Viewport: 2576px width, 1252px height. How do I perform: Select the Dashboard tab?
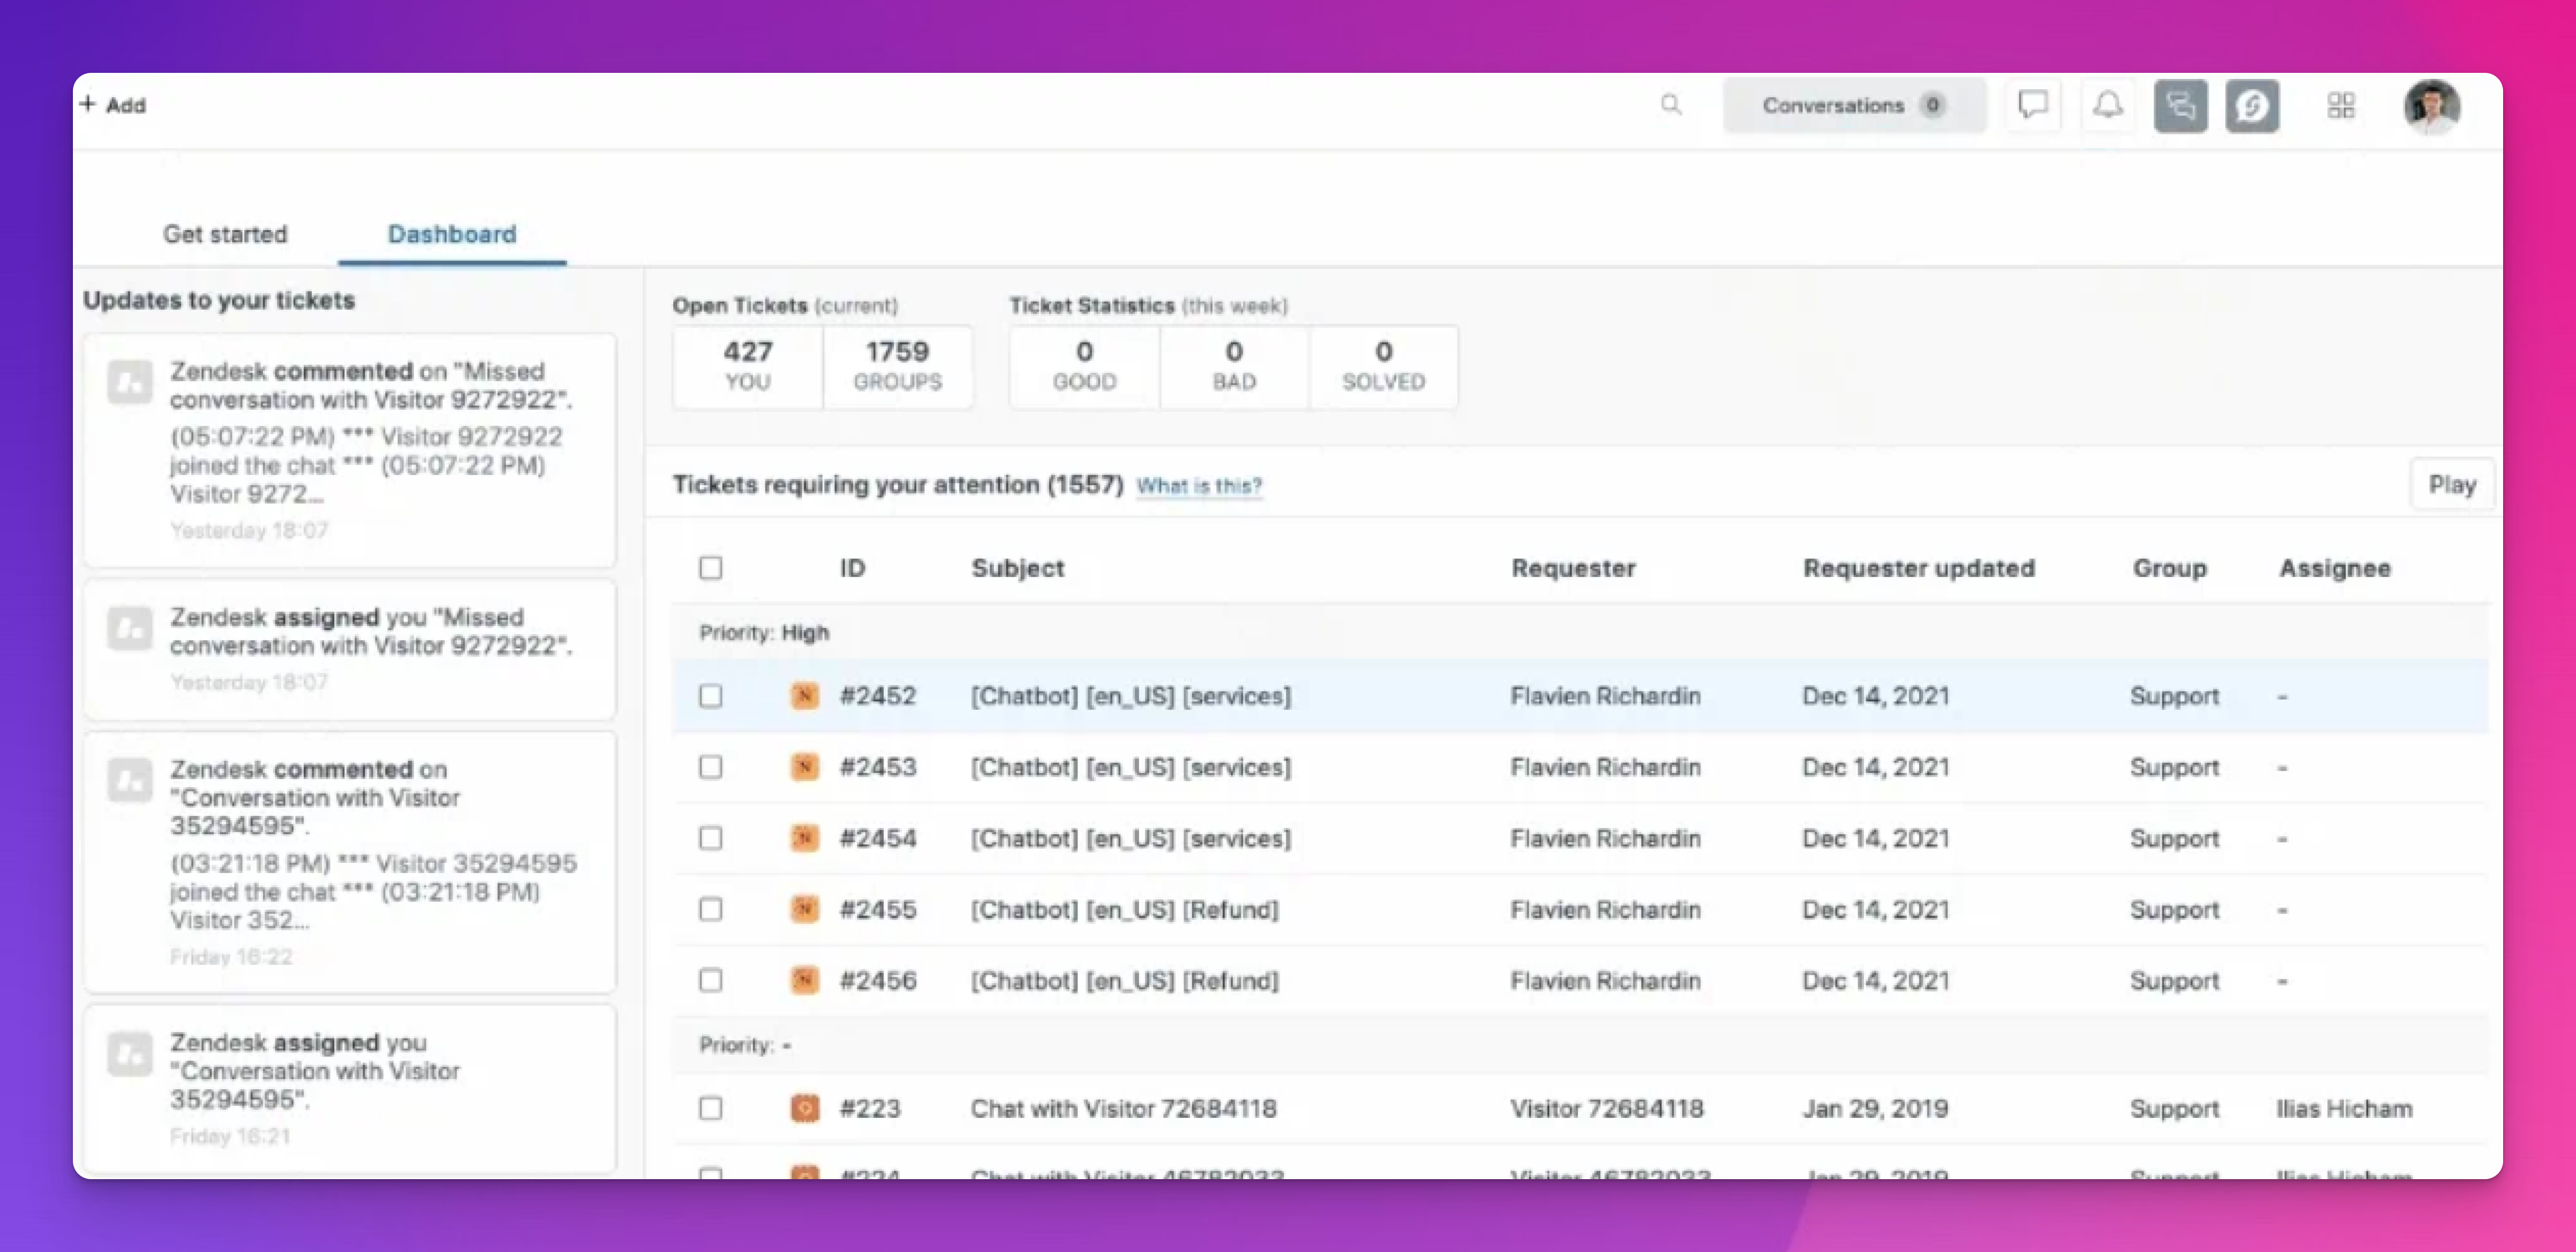tap(452, 234)
